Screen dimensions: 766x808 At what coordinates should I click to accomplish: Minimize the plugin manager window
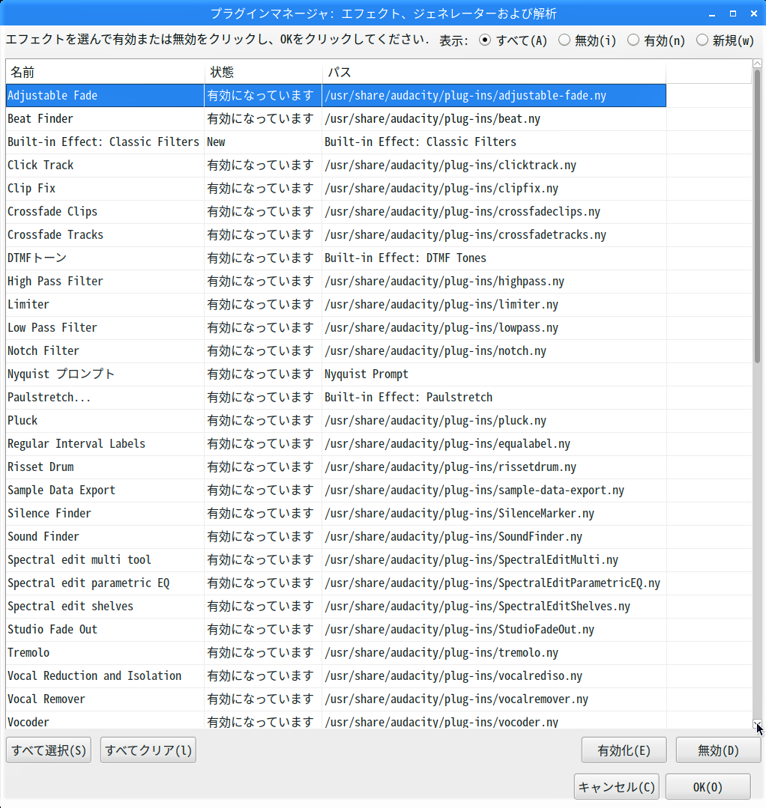(712, 14)
